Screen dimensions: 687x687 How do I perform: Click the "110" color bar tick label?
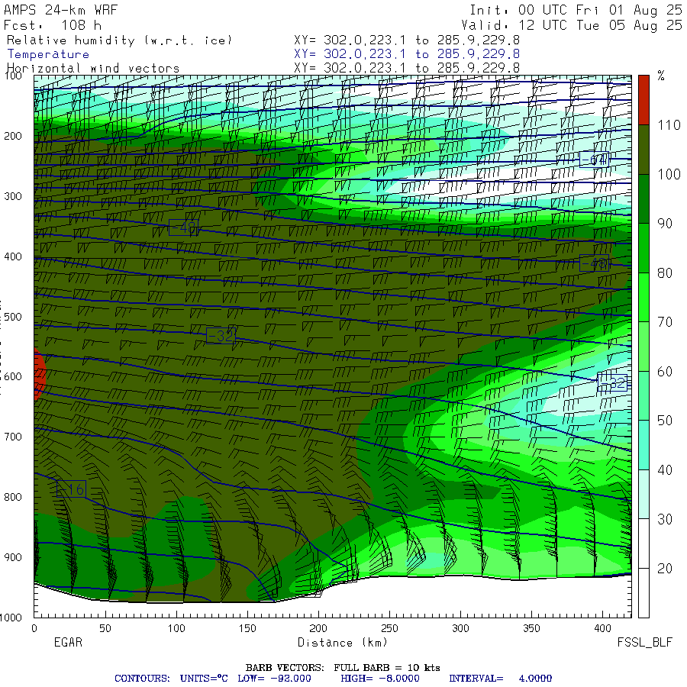[x=669, y=125]
